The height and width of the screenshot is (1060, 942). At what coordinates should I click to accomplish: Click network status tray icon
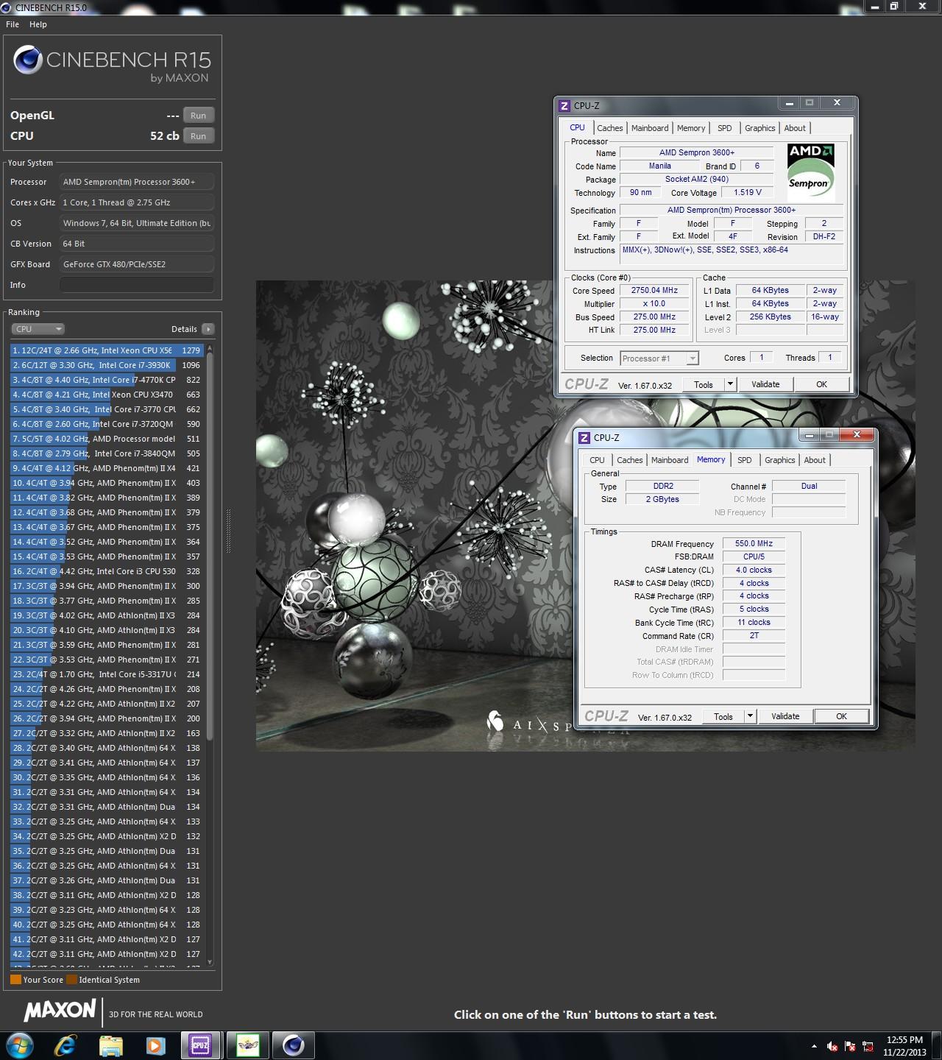click(x=868, y=1046)
